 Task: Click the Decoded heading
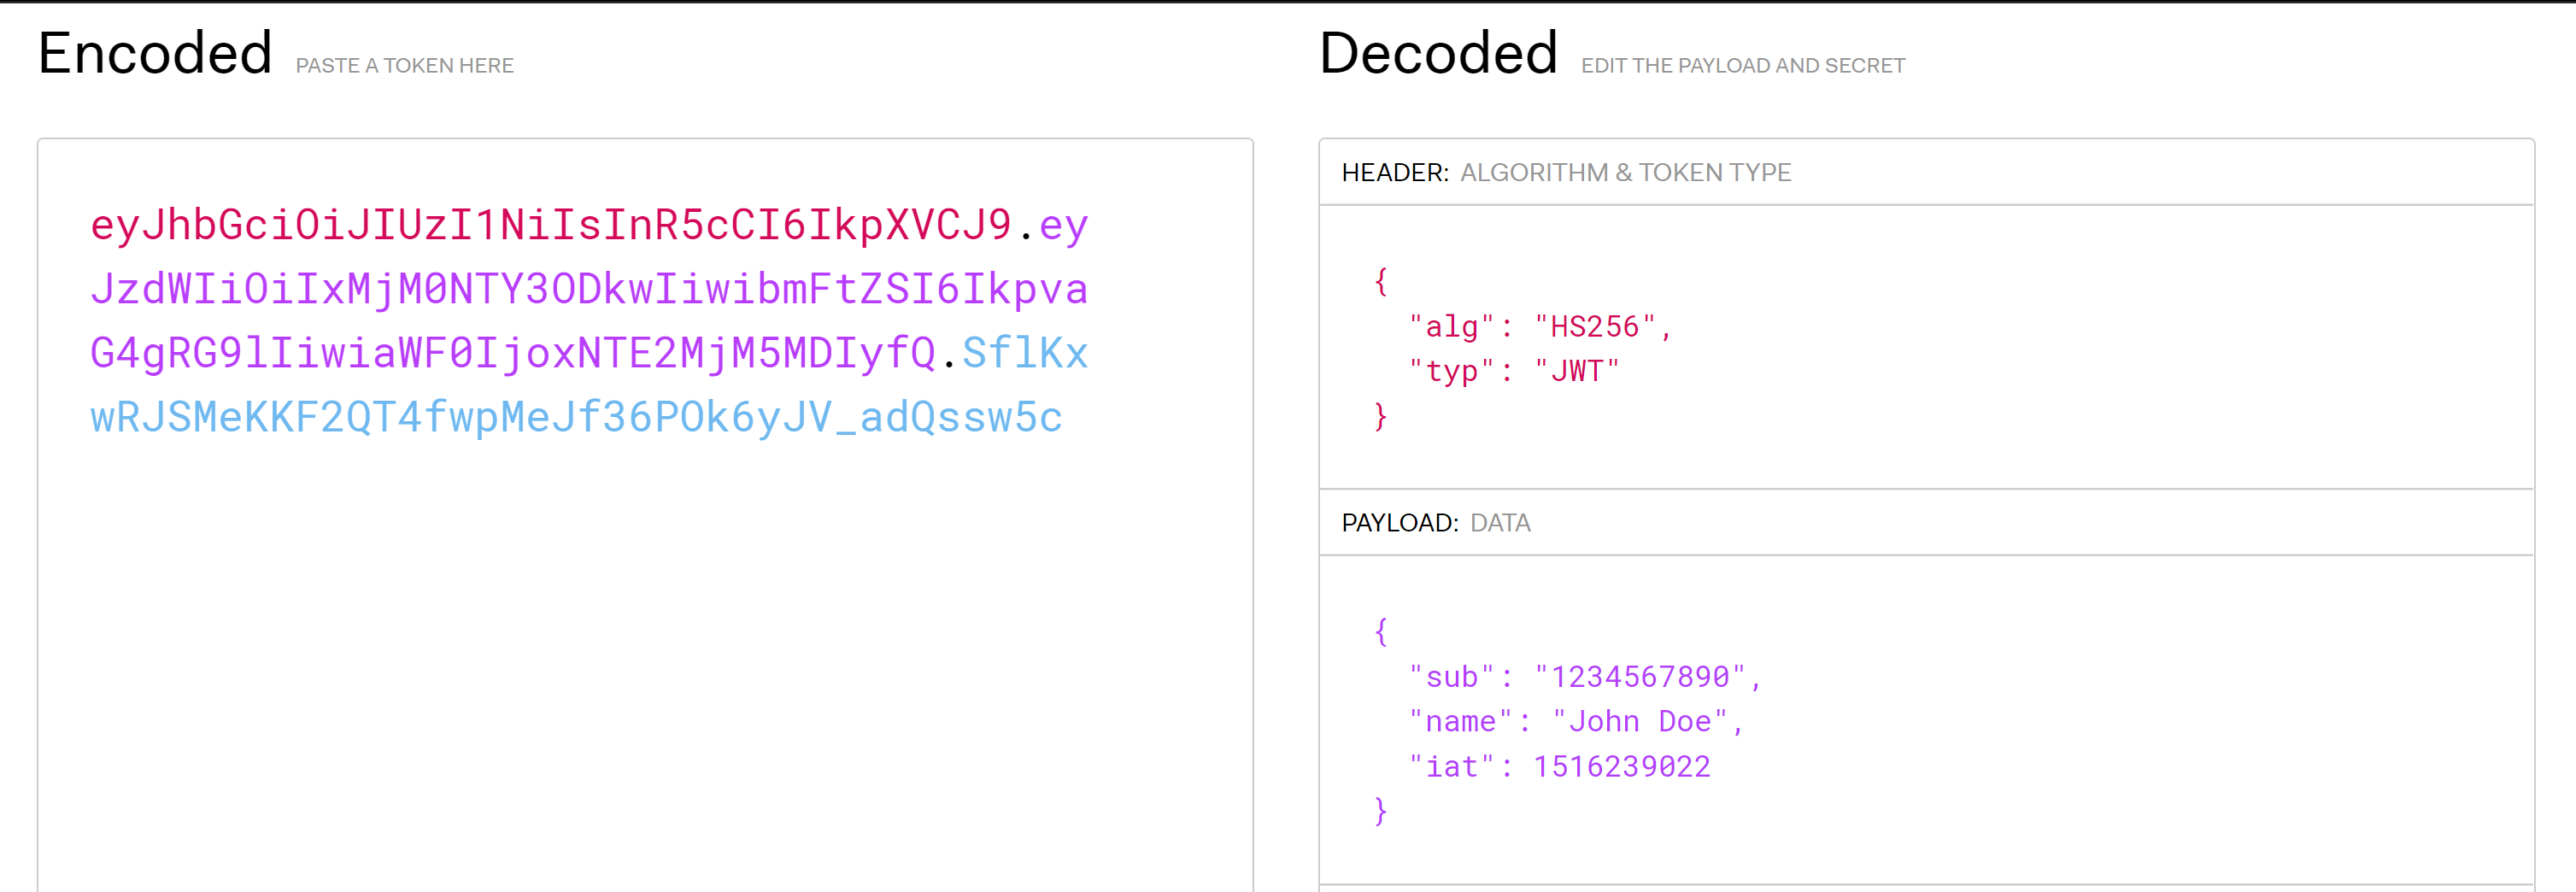(x=1438, y=53)
